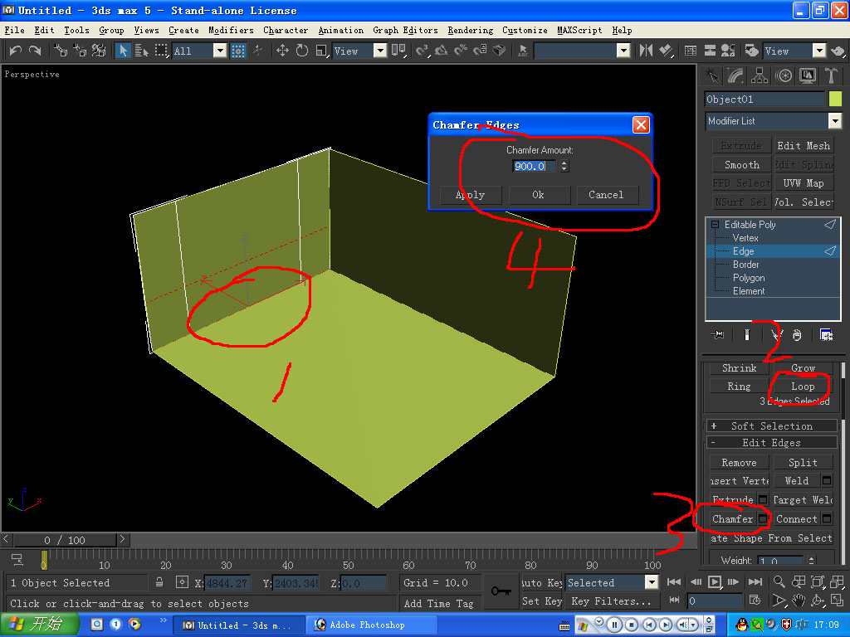Switch to the Hierarchy command panel

760,75
